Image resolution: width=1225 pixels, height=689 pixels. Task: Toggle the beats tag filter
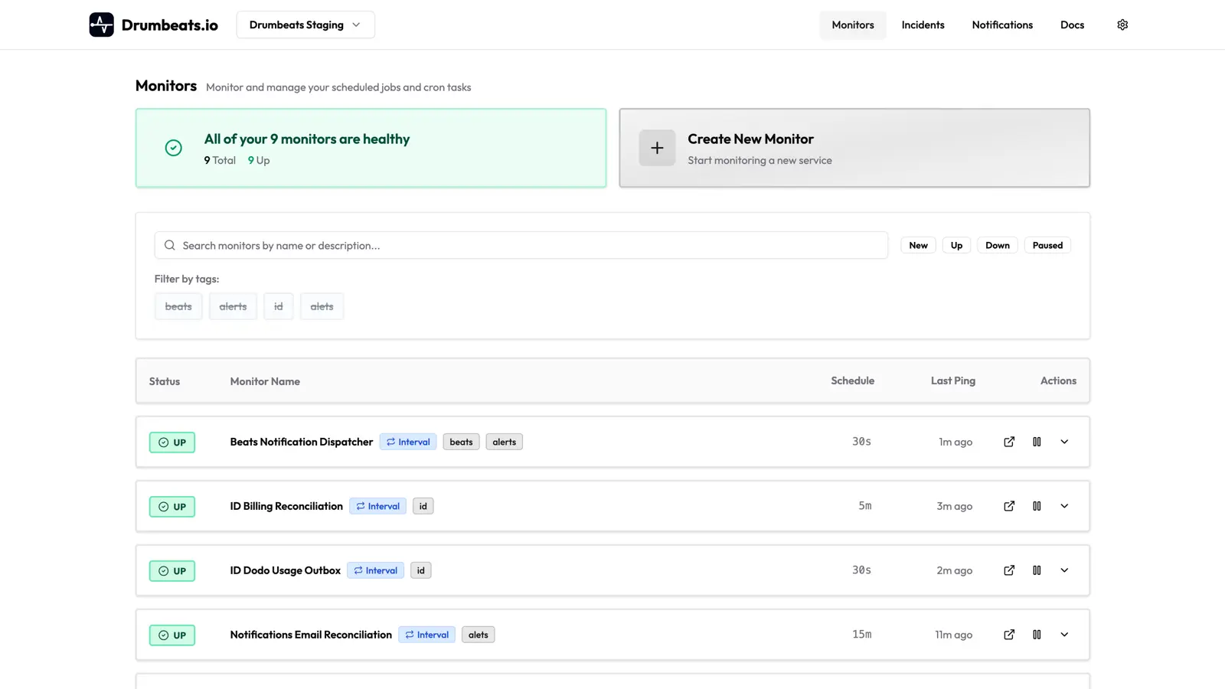[178, 306]
